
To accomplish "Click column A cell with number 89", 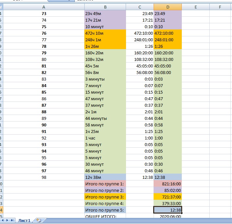I will pyautogui.click(x=44, y=118).
